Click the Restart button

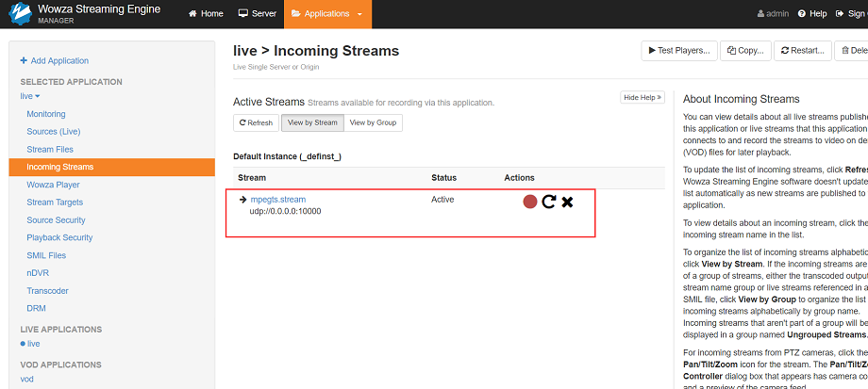tap(803, 50)
